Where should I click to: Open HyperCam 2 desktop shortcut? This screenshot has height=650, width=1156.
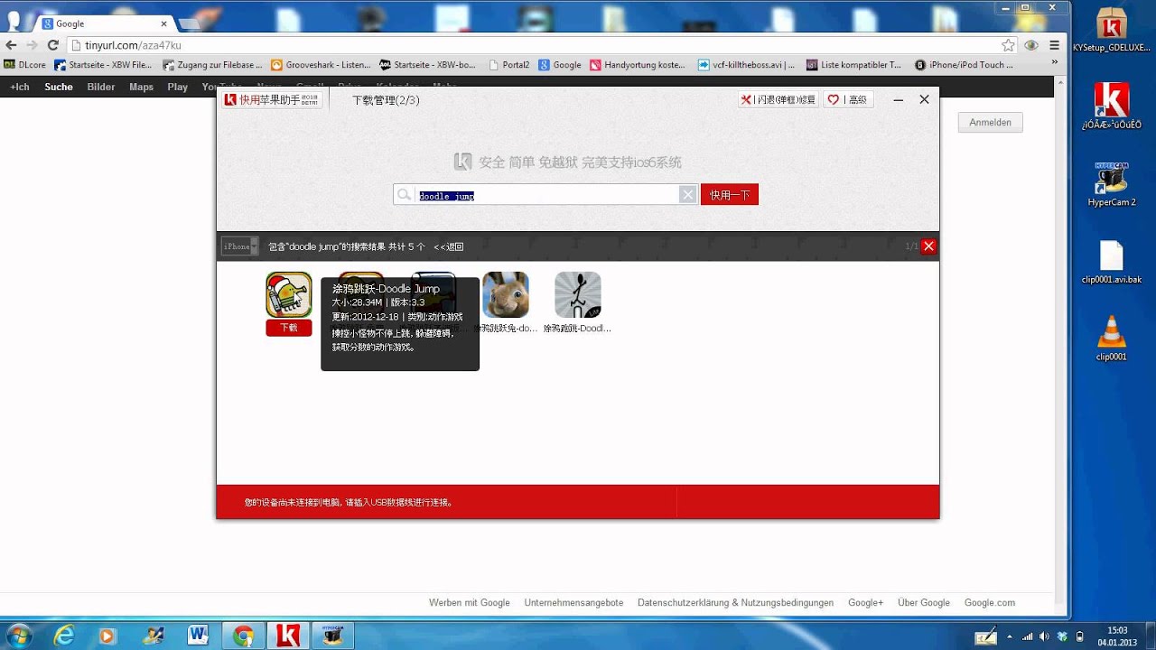[1112, 184]
